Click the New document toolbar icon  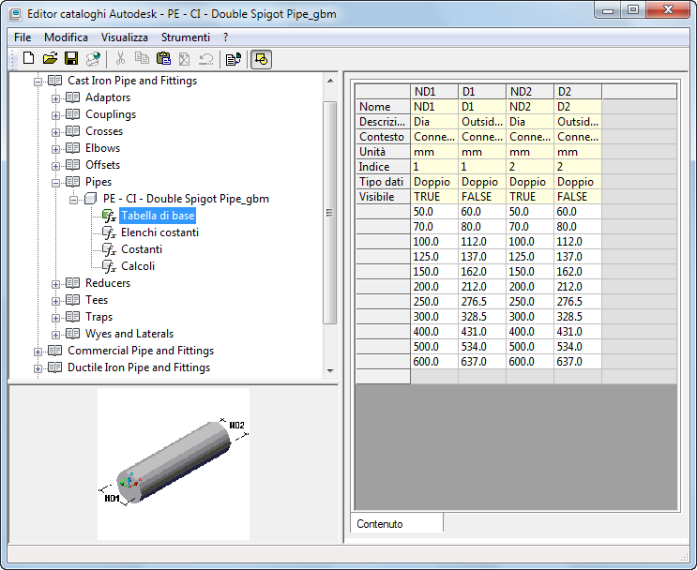(29, 59)
